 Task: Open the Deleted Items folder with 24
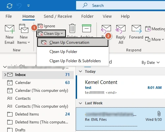coord(38,114)
